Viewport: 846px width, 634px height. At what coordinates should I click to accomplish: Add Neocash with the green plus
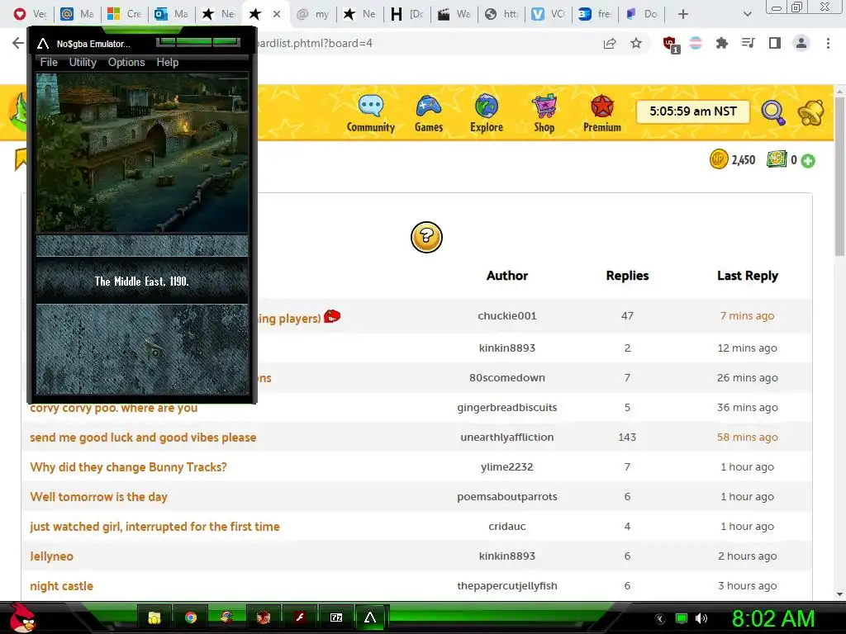pyautogui.click(x=808, y=160)
